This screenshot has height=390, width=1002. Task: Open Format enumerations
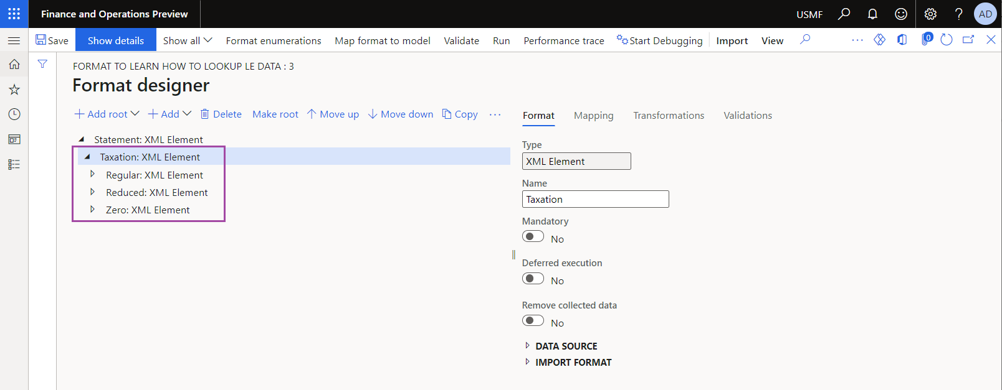tap(274, 40)
